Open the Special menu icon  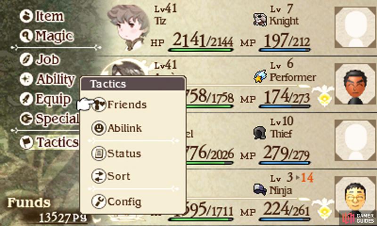point(26,119)
